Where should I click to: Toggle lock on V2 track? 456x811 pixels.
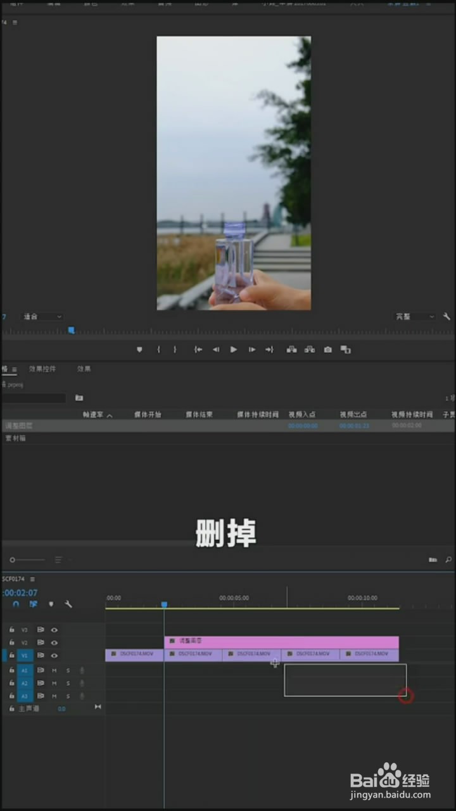coord(11,642)
